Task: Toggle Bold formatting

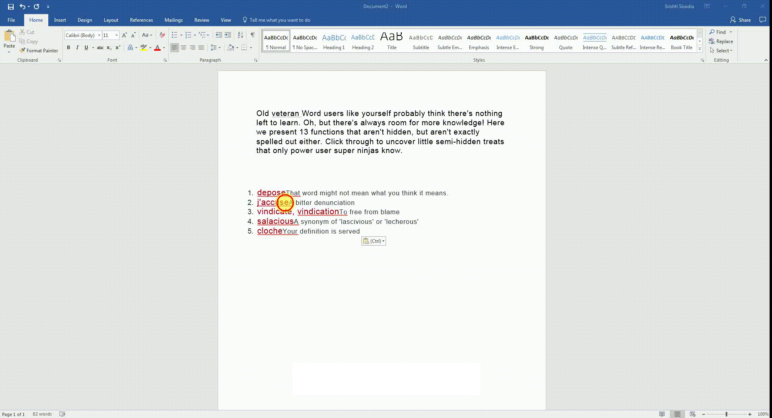Action: click(68, 48)
